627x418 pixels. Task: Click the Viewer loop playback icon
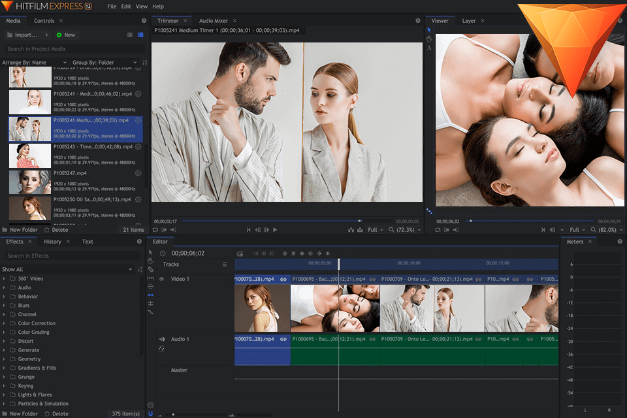[438, 230]
